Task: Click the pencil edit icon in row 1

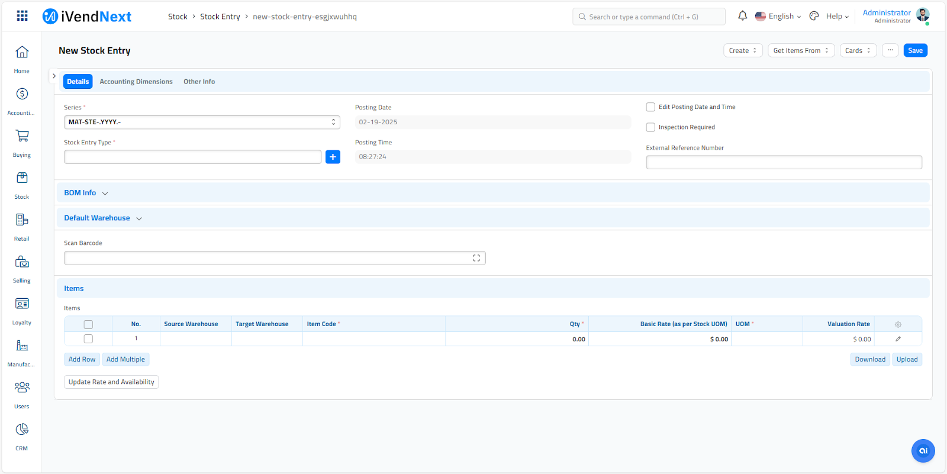Action: [x=898, y=339]
